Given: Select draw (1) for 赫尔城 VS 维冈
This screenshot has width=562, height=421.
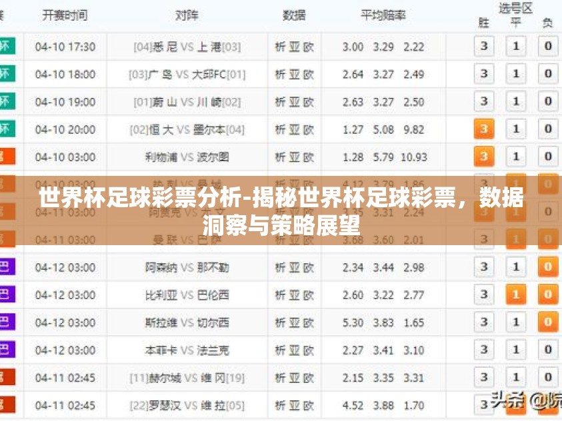Looking at the screenshot, I should (516, 377).
